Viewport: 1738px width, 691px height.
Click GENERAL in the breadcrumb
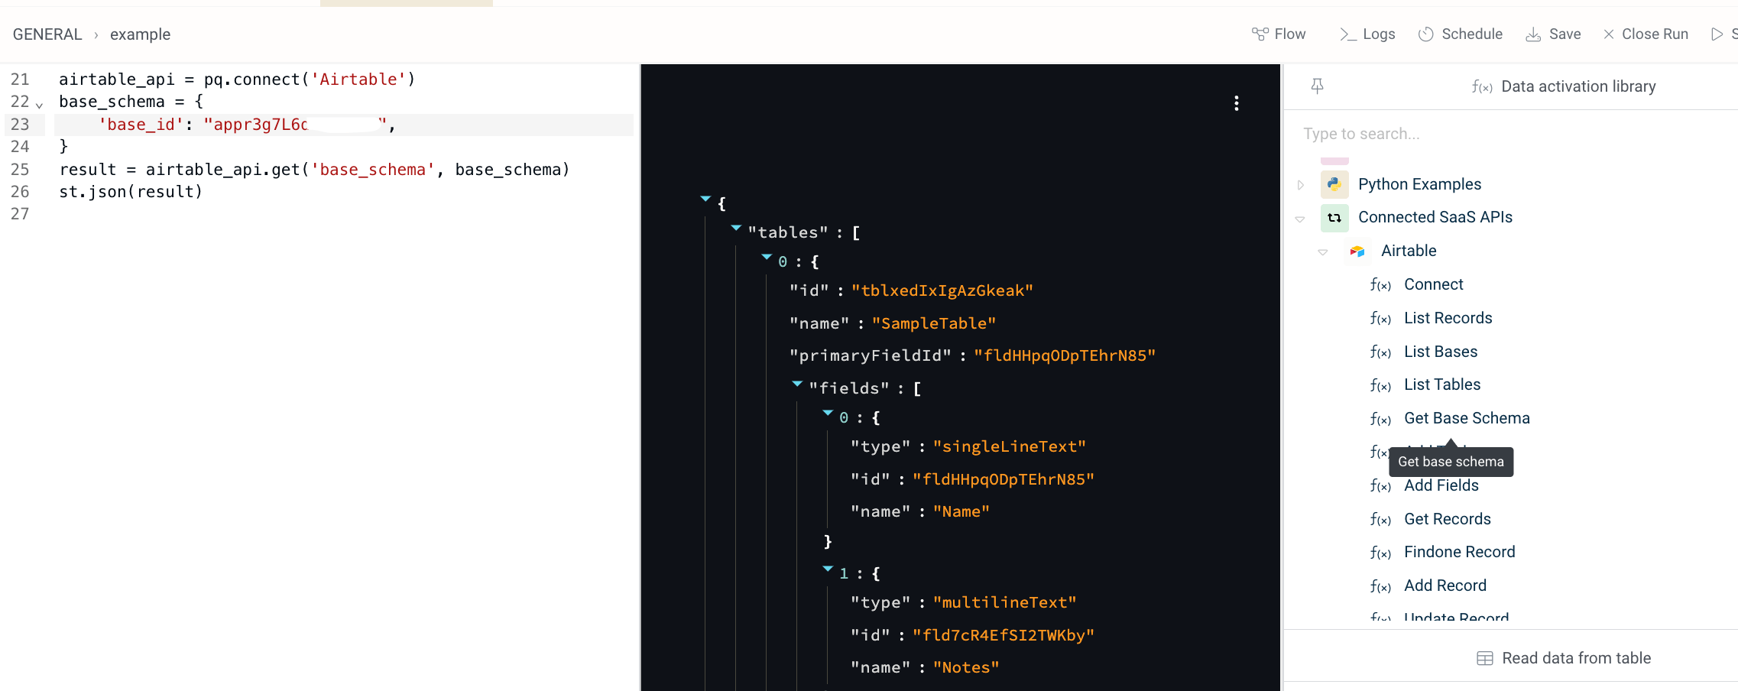(x=47, y=34)
